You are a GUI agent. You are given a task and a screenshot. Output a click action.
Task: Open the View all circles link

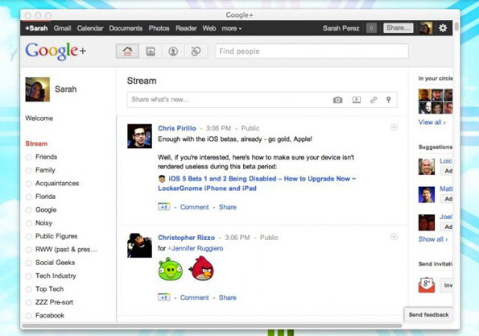pos(432,122)
